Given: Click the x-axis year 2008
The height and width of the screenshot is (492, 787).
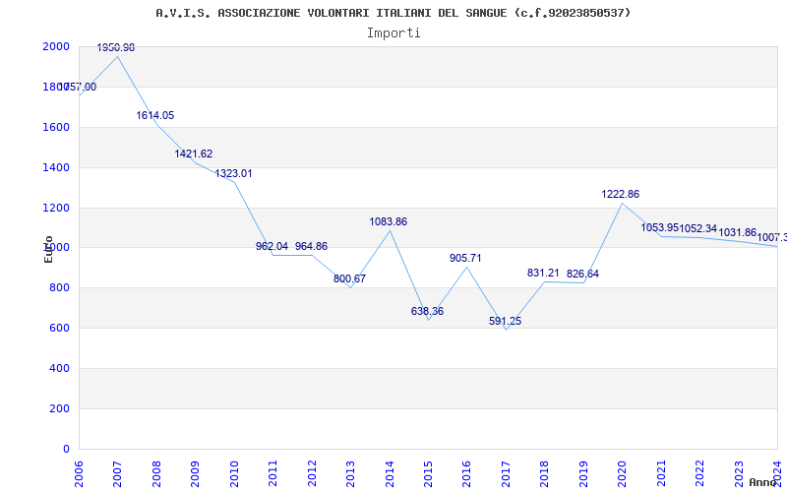Looking at the screenshot, I should (x=156, y=473).
